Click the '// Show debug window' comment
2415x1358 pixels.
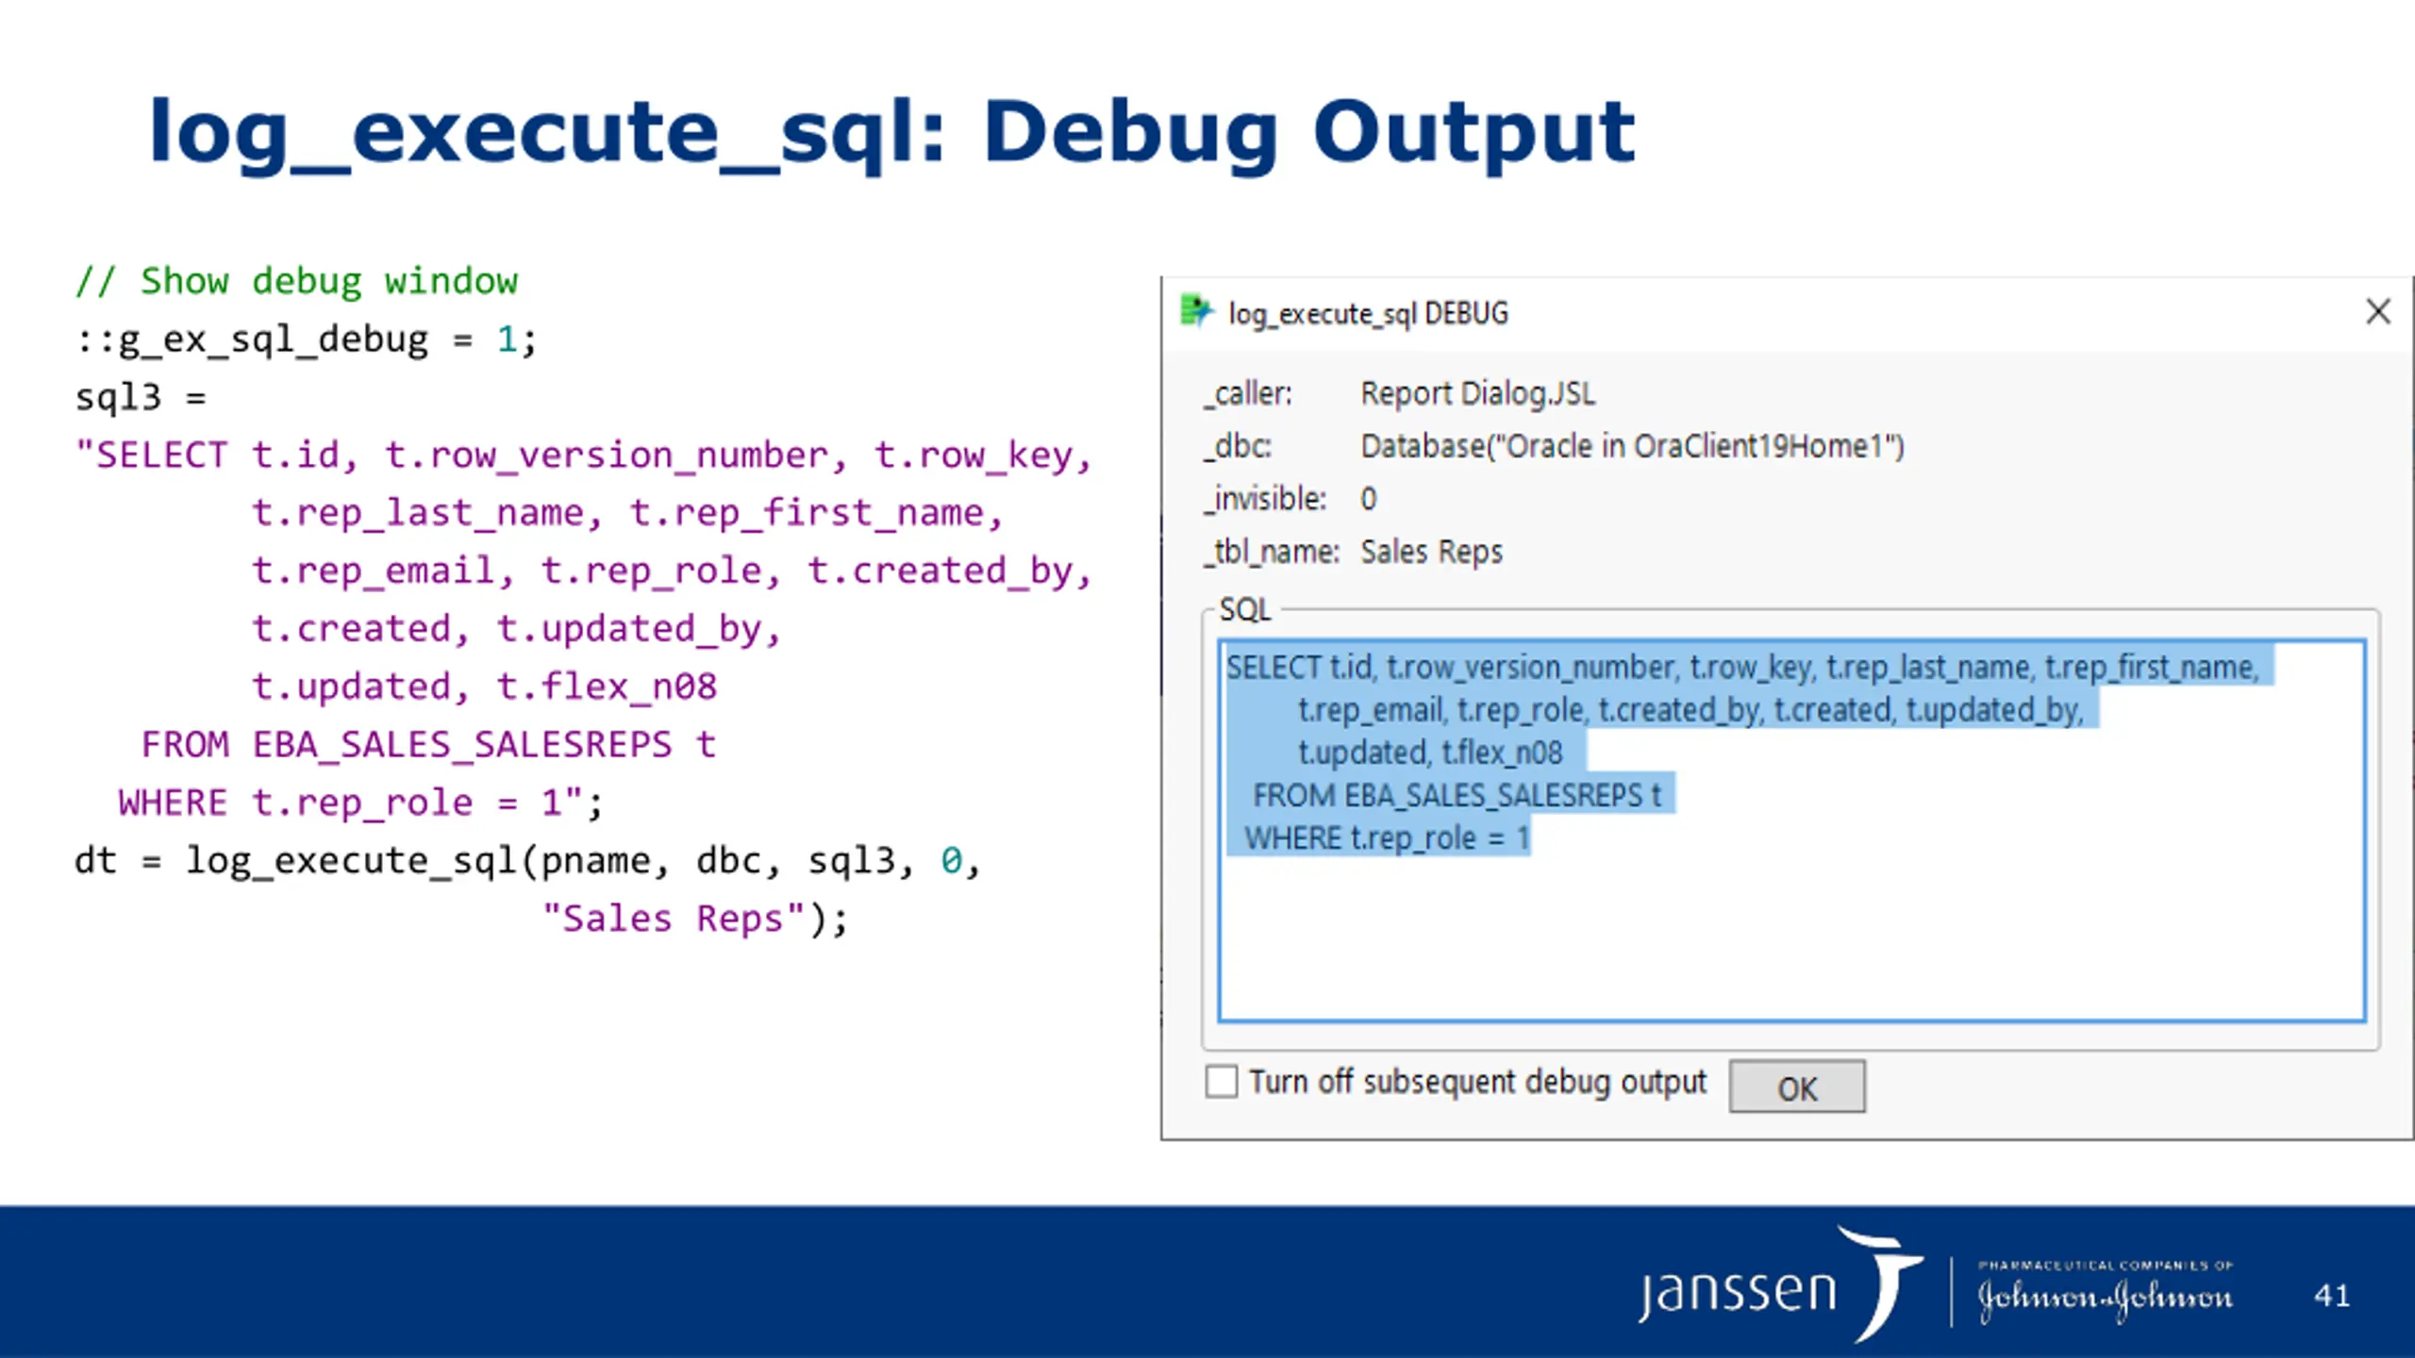pos(296,281)
